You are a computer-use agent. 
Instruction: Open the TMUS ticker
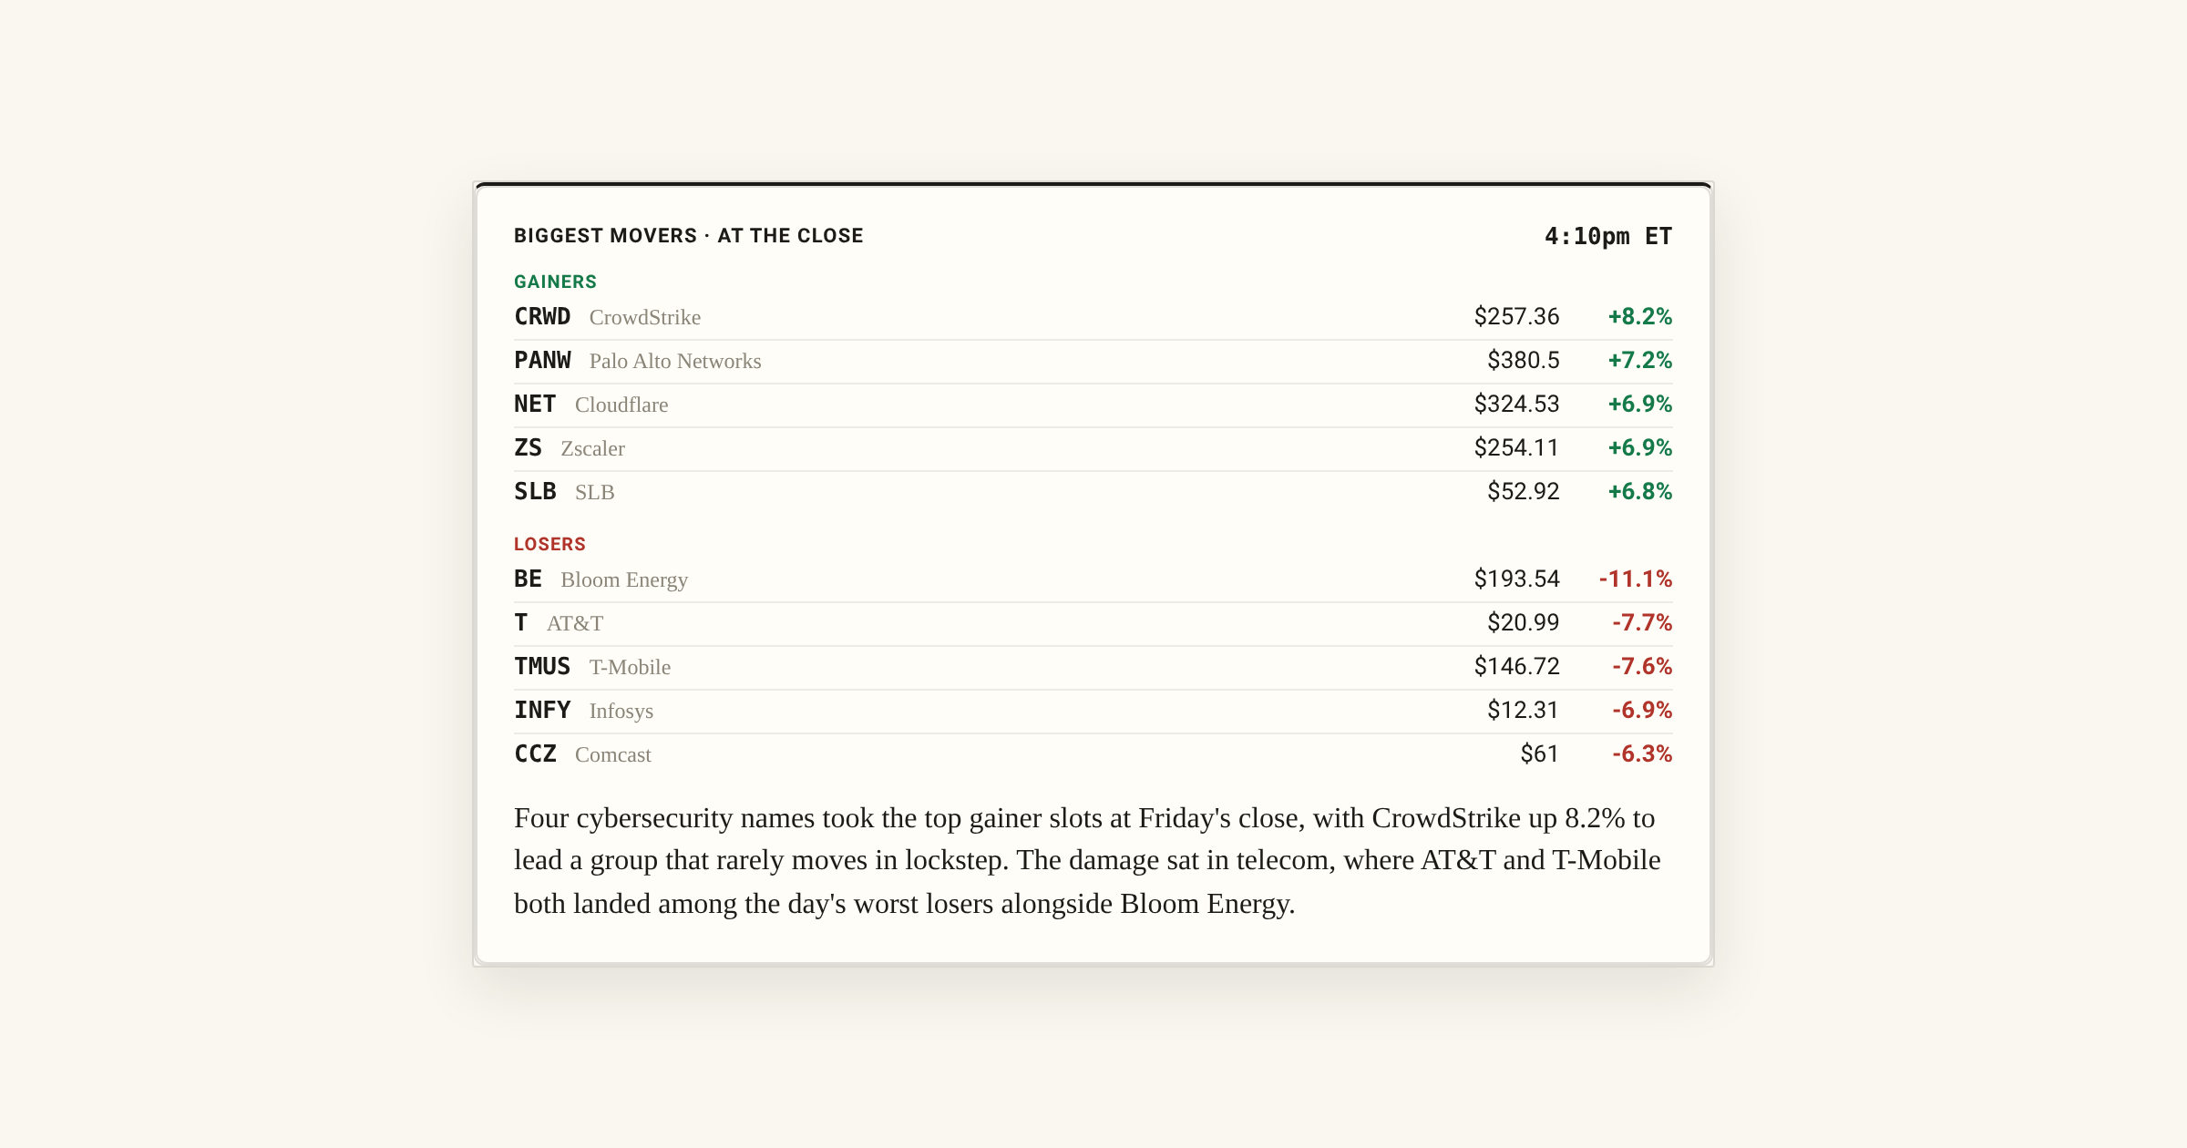[x=542, y=666]
